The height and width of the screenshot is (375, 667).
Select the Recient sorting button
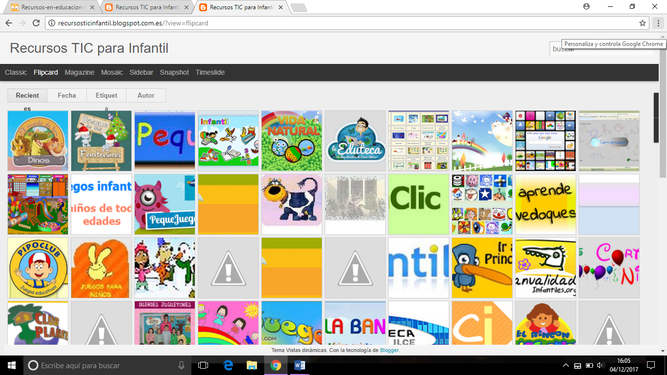point(27,95)
